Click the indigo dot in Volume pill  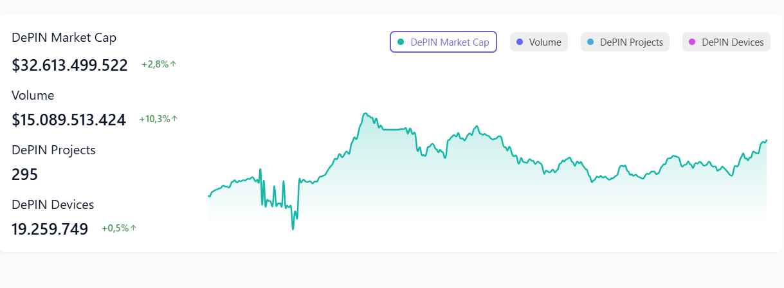click(x=520, y=42)
